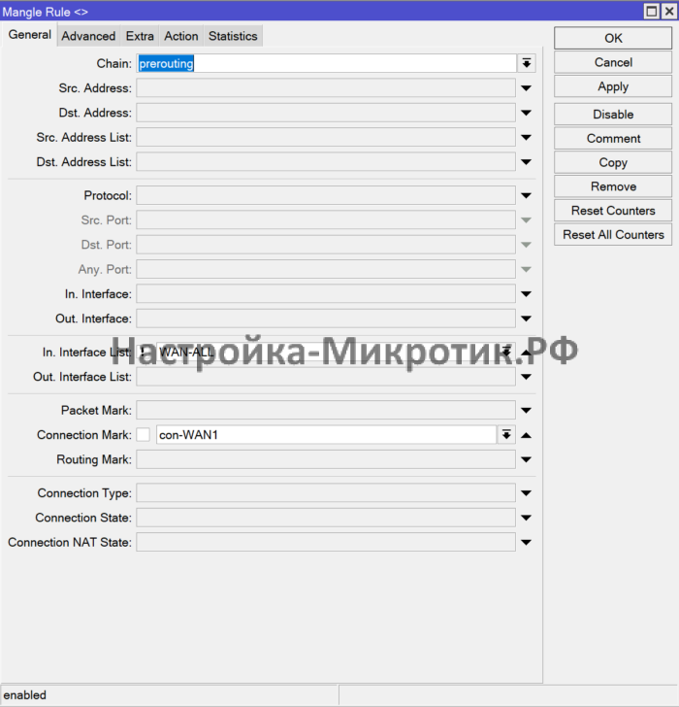
Task: Expand the Connection State field arrow
Action: coord(527,519)
